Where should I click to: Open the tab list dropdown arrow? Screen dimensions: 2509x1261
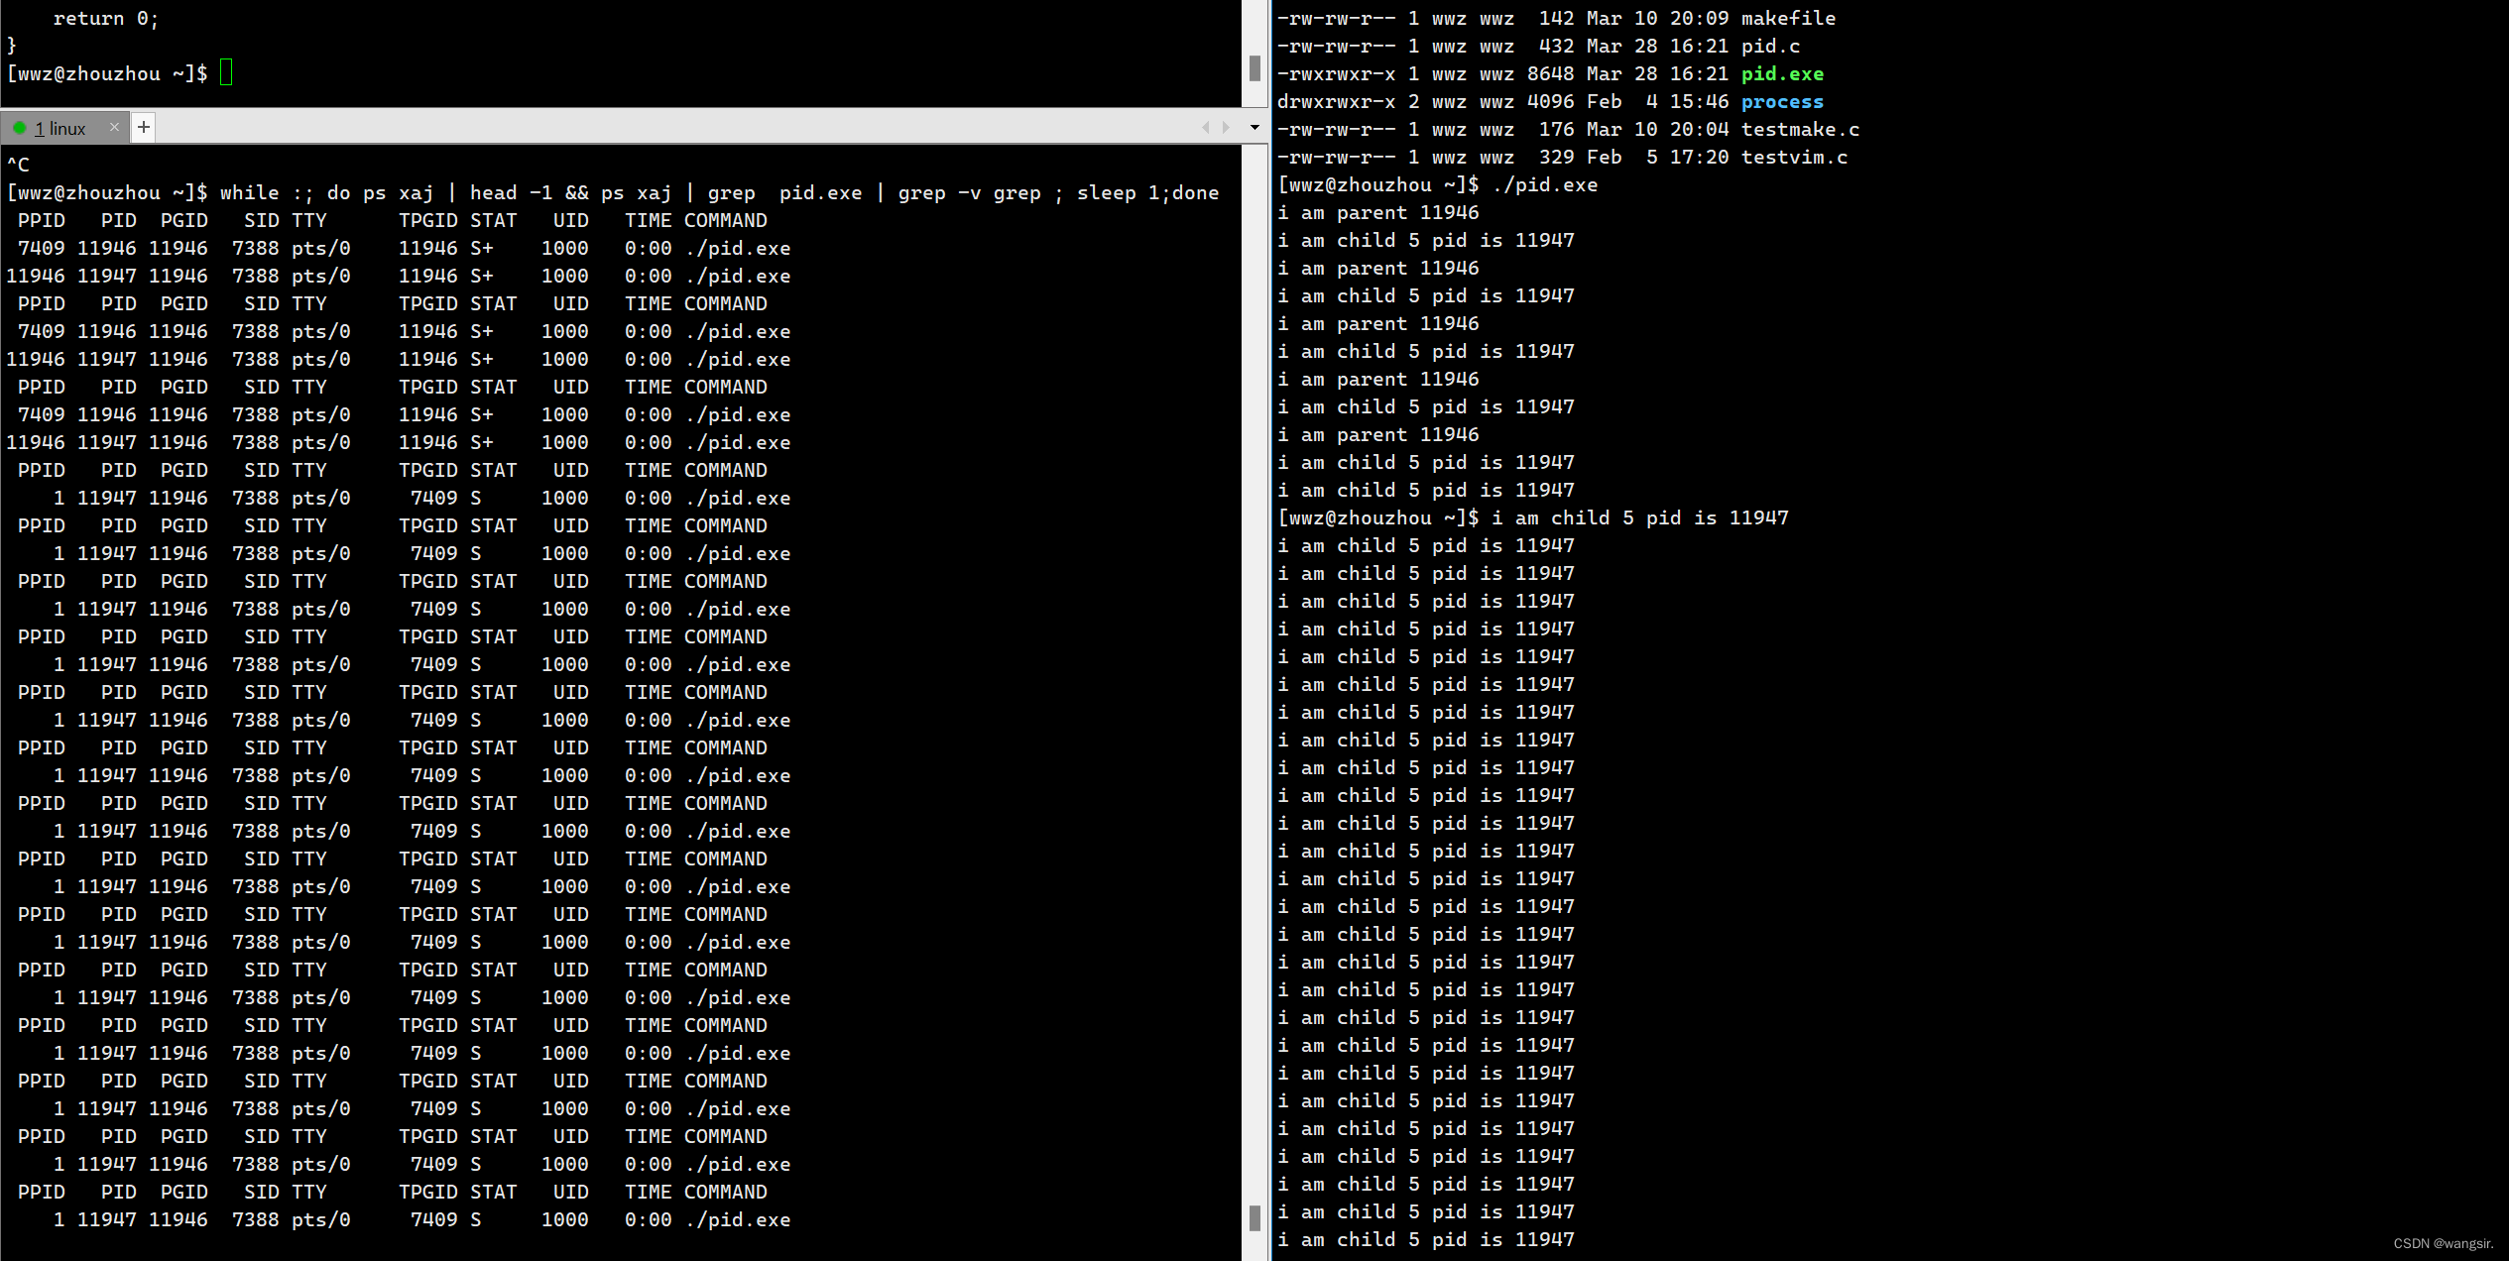(x=1254, y=127)
